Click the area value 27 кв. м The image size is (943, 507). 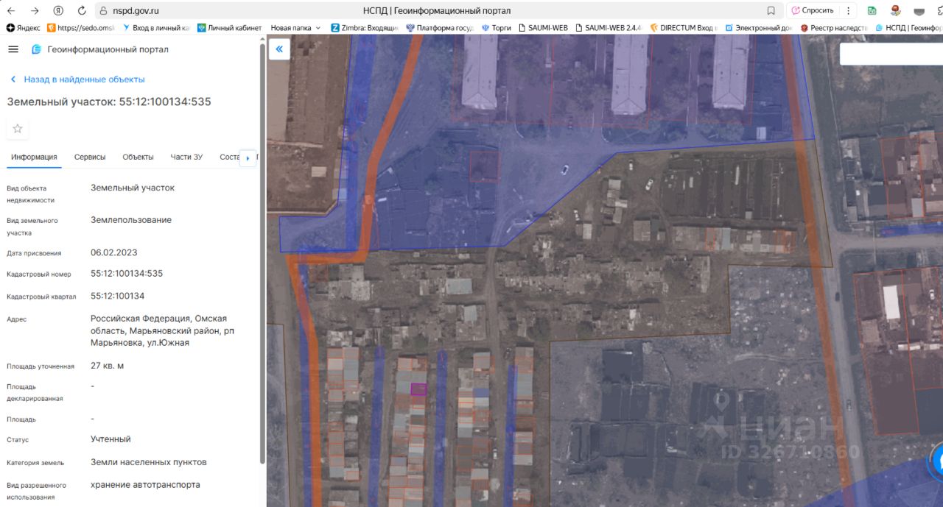coord(108,366)
